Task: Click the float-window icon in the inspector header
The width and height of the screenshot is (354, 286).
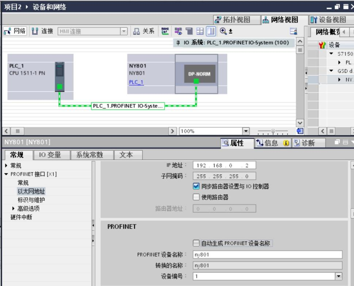Action: (337, 142)
